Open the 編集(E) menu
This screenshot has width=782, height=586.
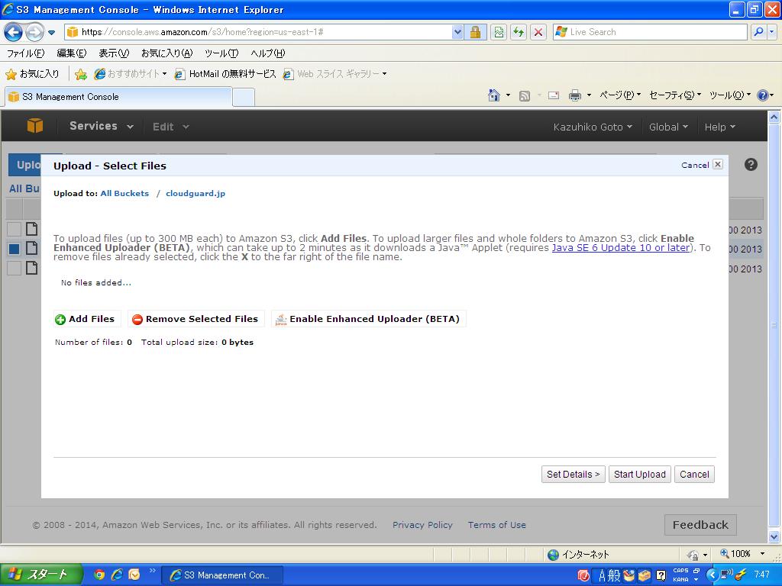71,53
